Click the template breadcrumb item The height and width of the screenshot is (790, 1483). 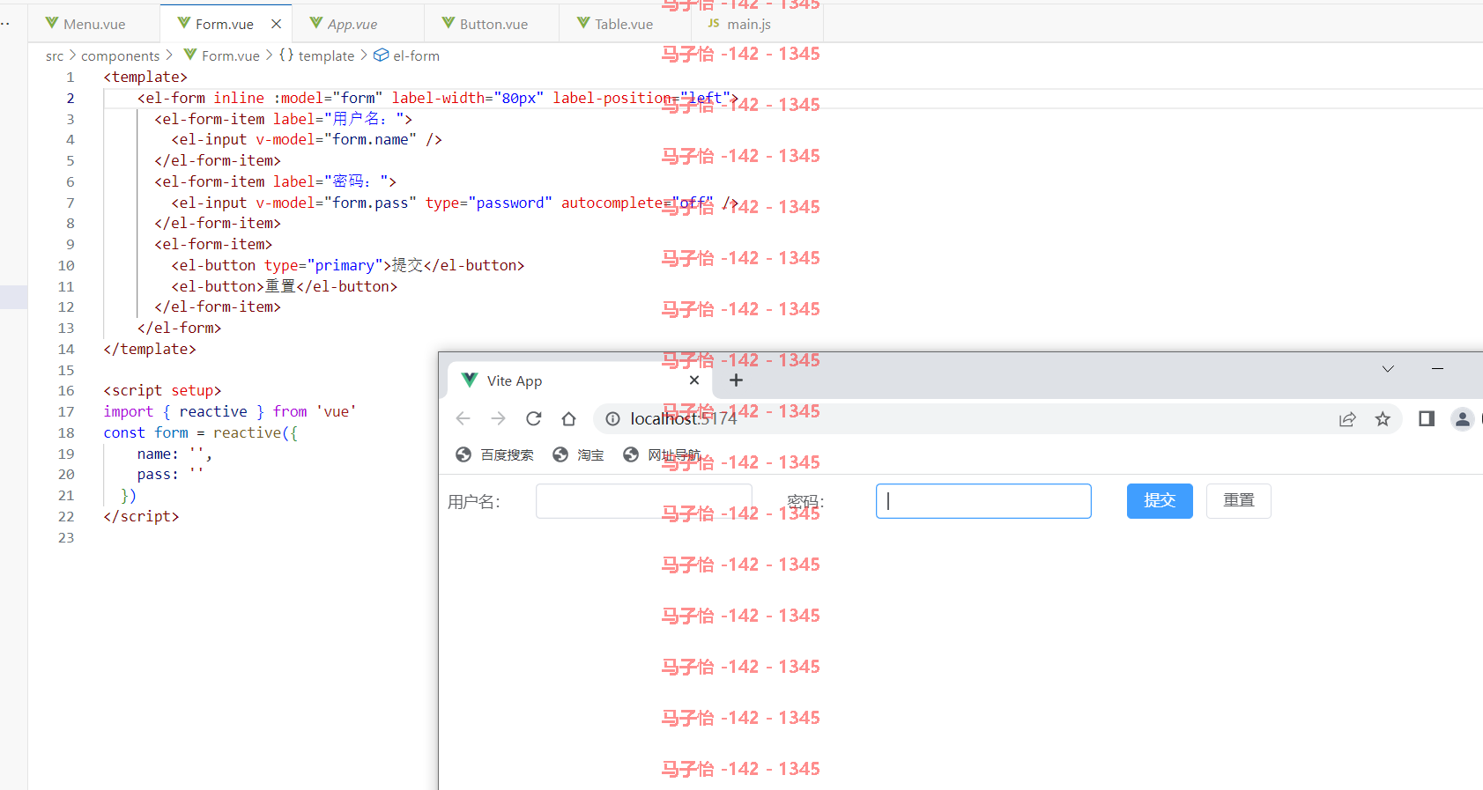[x=326, y=55]
